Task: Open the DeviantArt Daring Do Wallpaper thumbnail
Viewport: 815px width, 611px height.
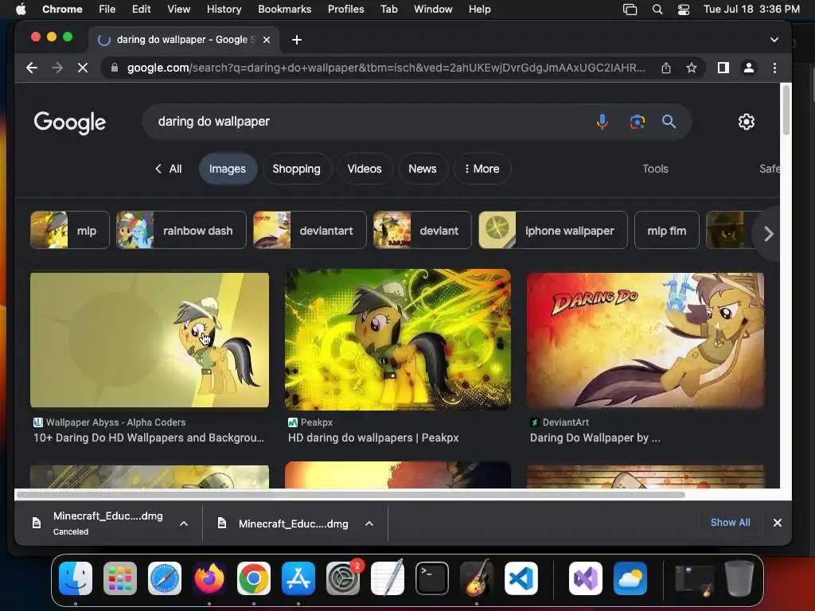Action: click(645, 341)
